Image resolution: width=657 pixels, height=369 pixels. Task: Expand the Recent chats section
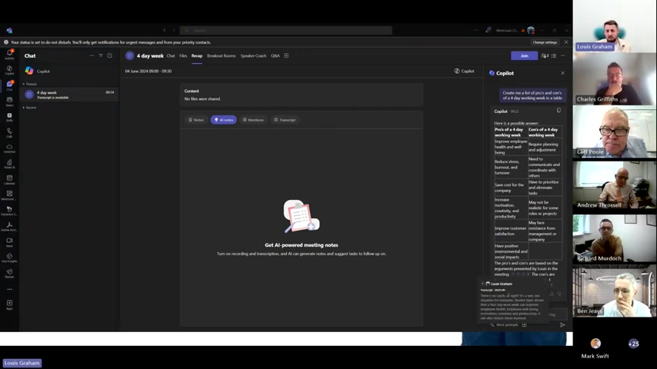coord(29,108)
